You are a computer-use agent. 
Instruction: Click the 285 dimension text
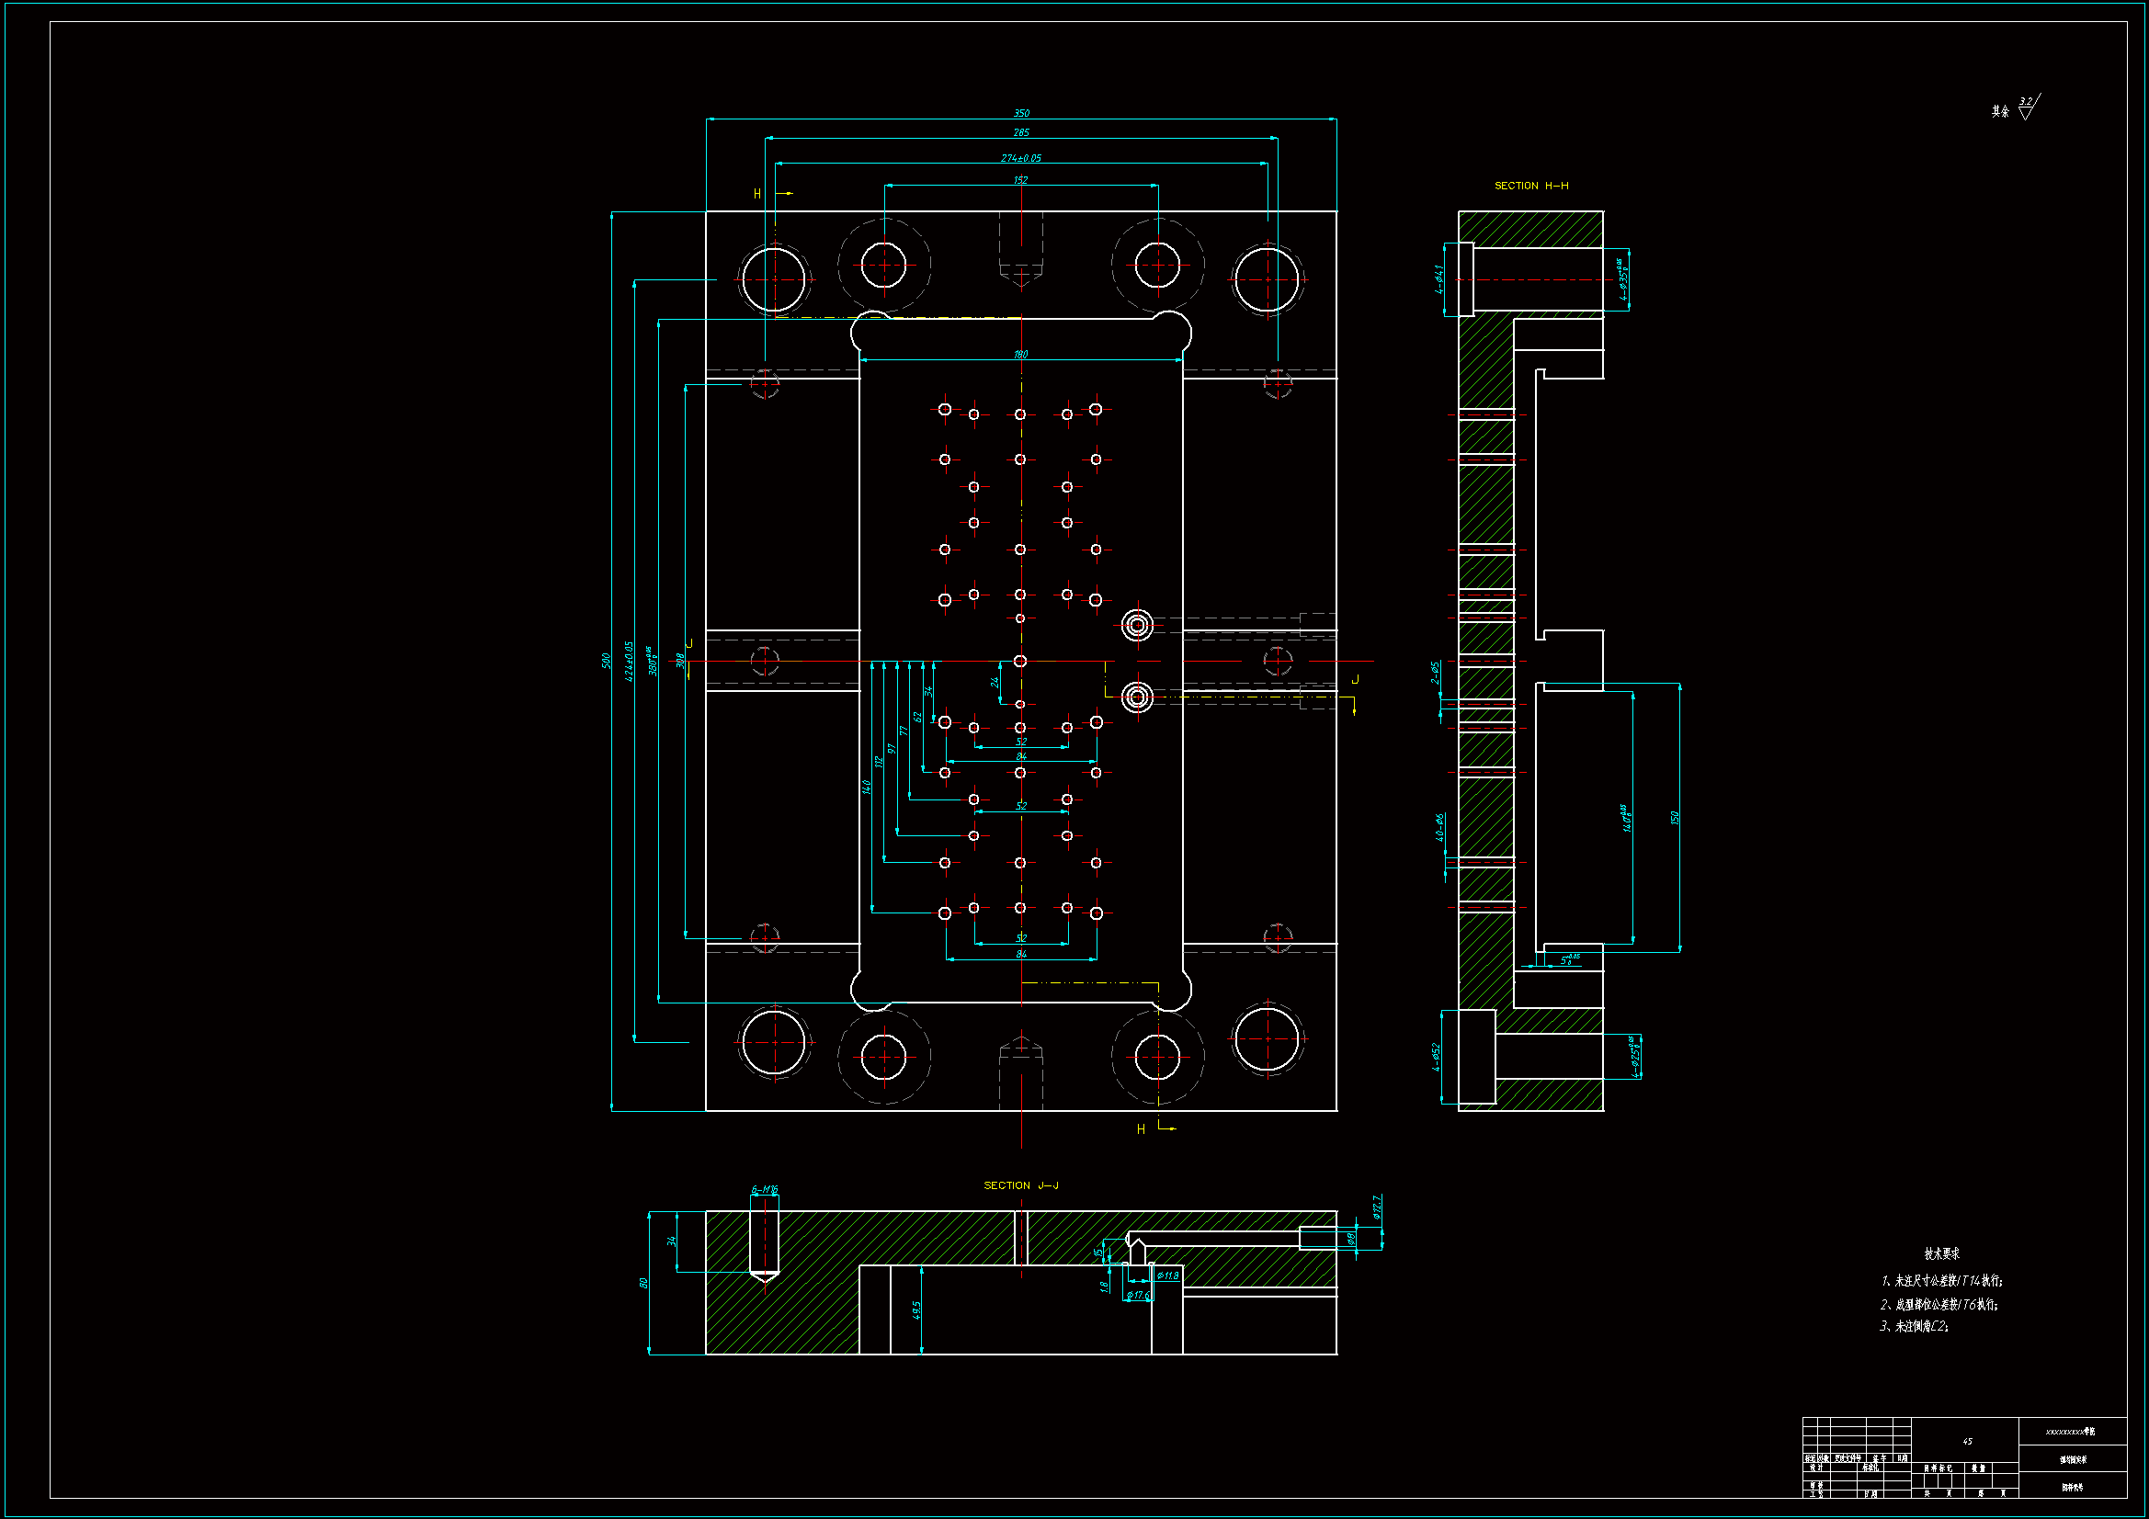coord(1021,133)
